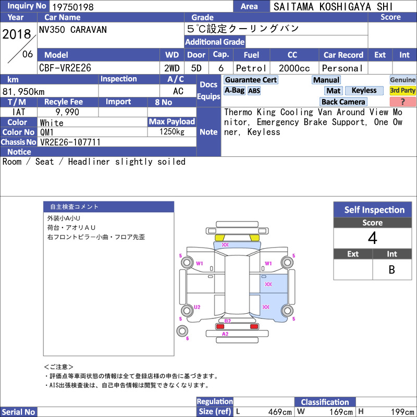Click the 5D door value
Image resolution: width=417 pixels, height=417 pixels.
tap(197, 68)
